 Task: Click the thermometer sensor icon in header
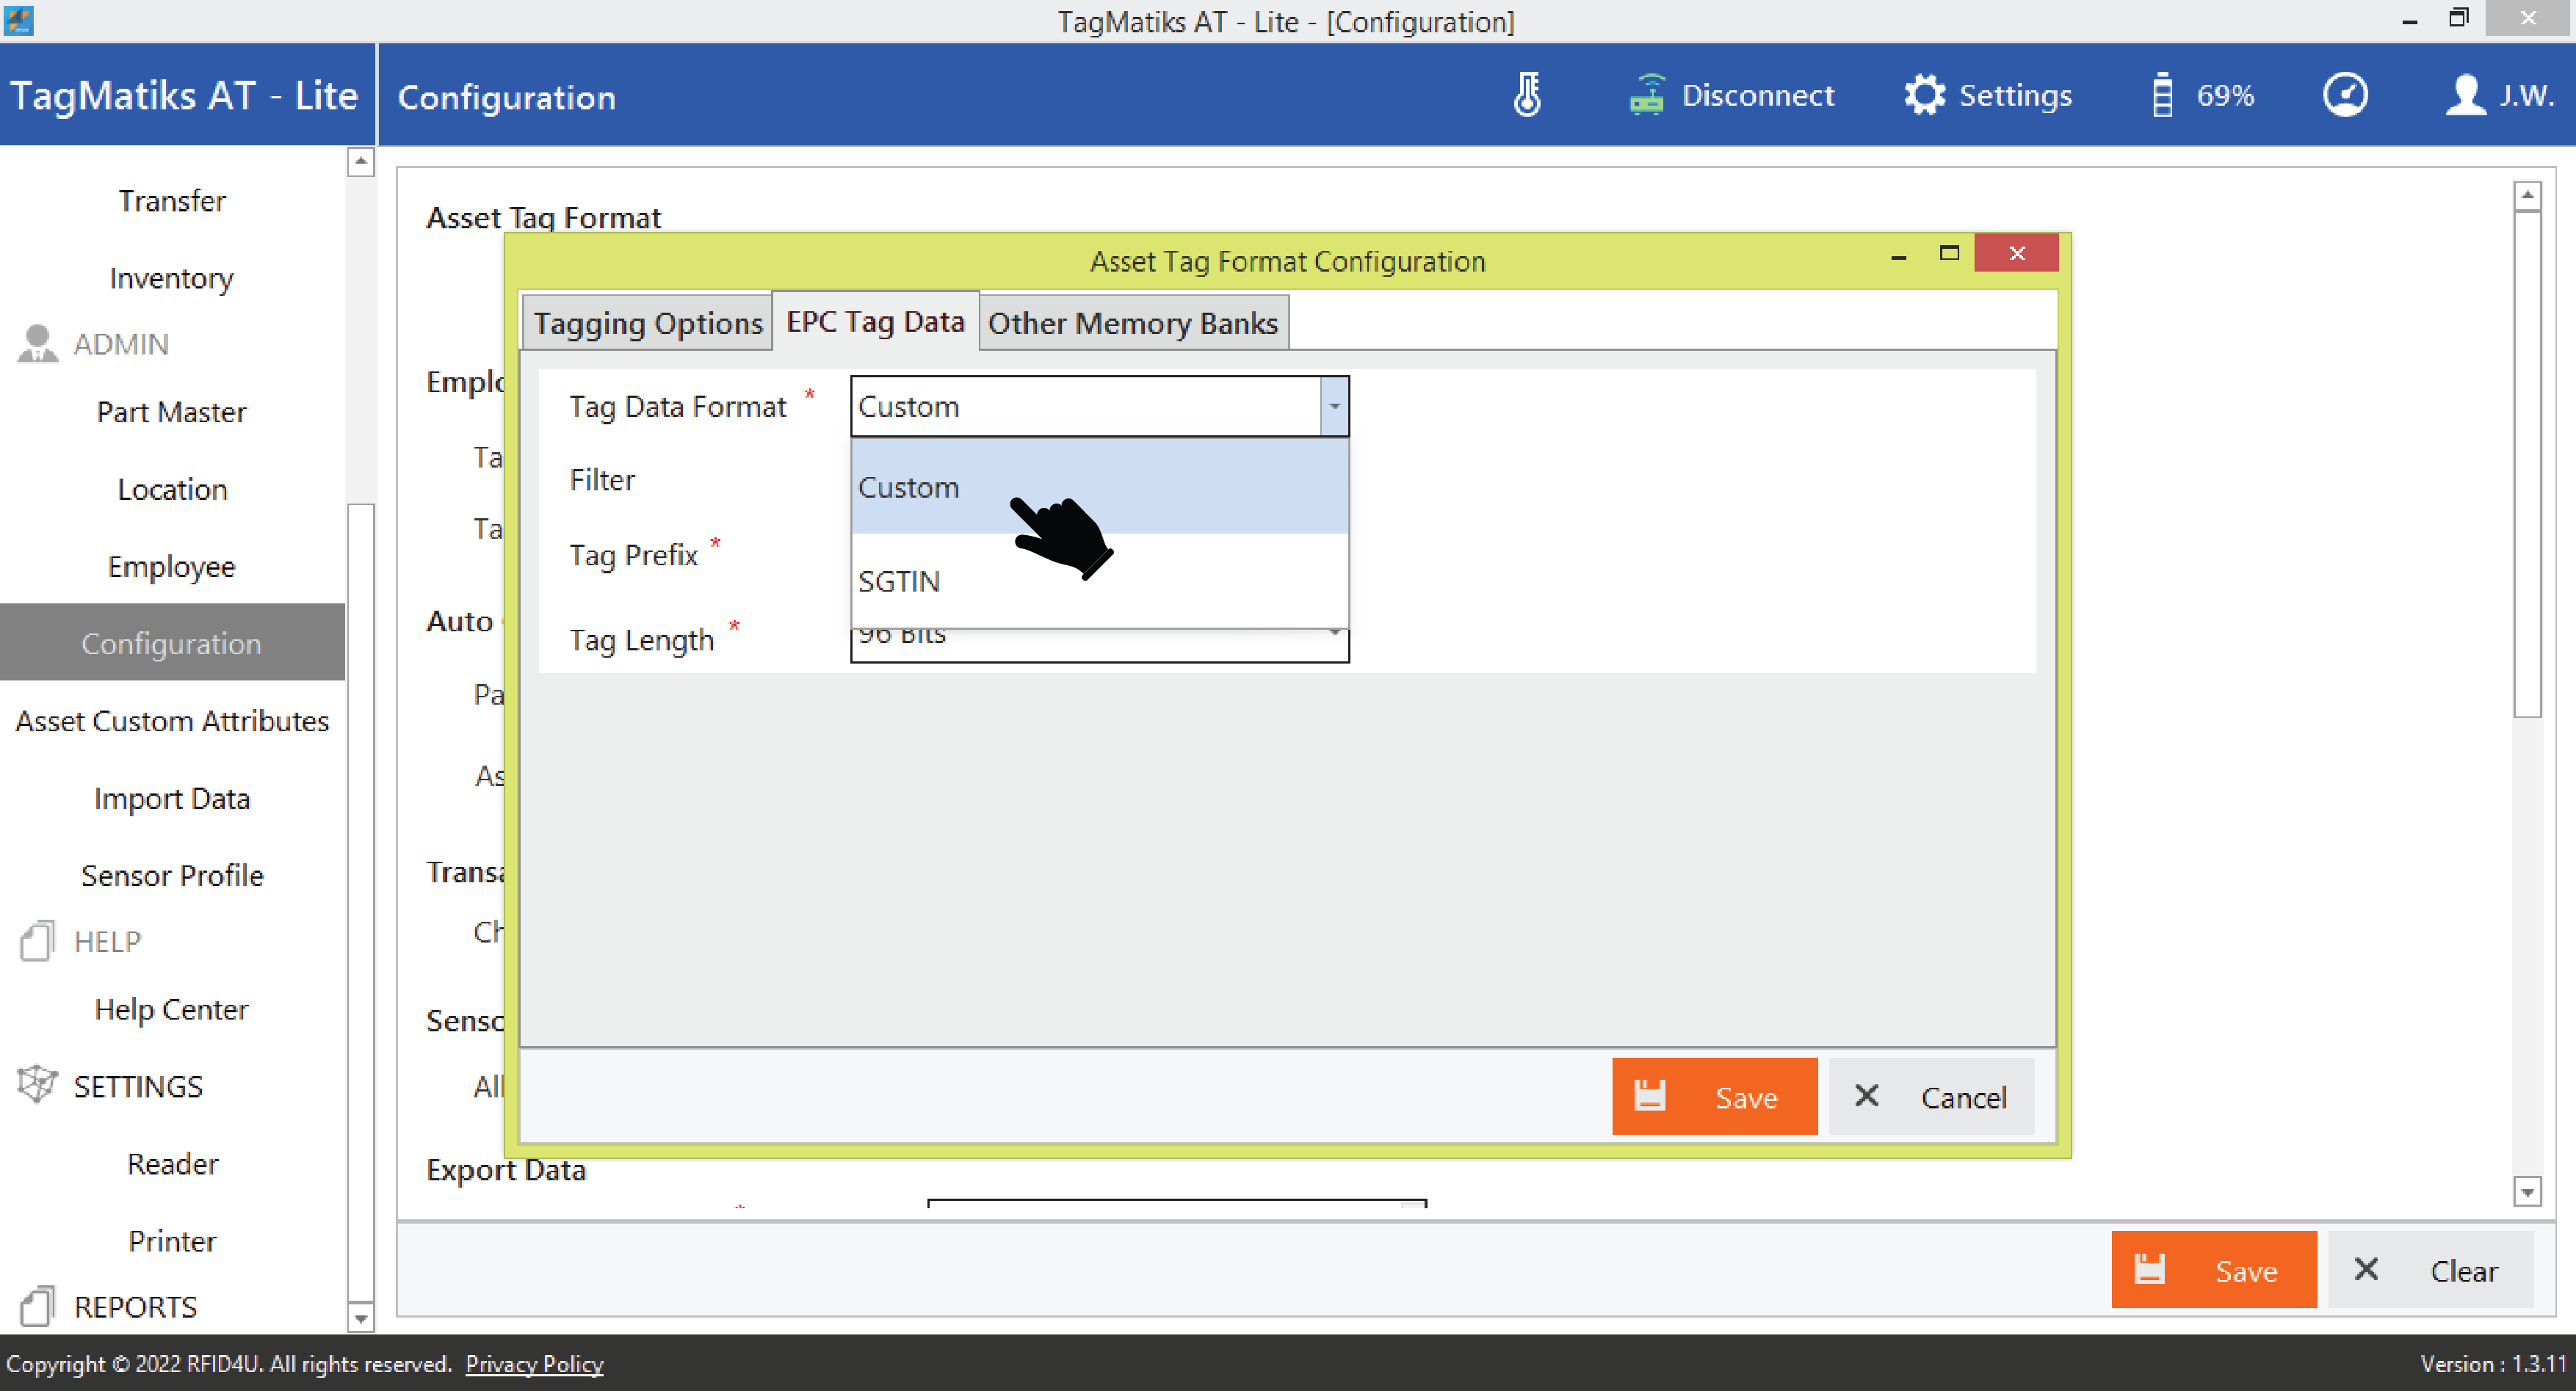(x=1527, y=96)
